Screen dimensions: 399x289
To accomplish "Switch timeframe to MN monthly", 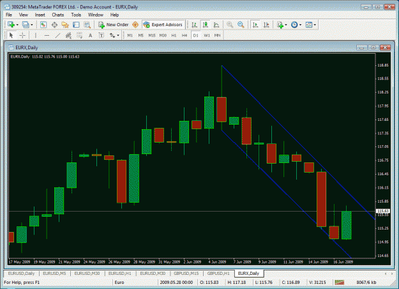I will tap(217, 35).
